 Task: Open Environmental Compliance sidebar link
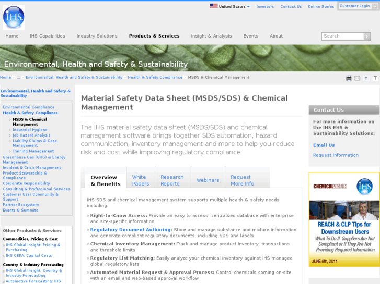click(x=29, y=107)
